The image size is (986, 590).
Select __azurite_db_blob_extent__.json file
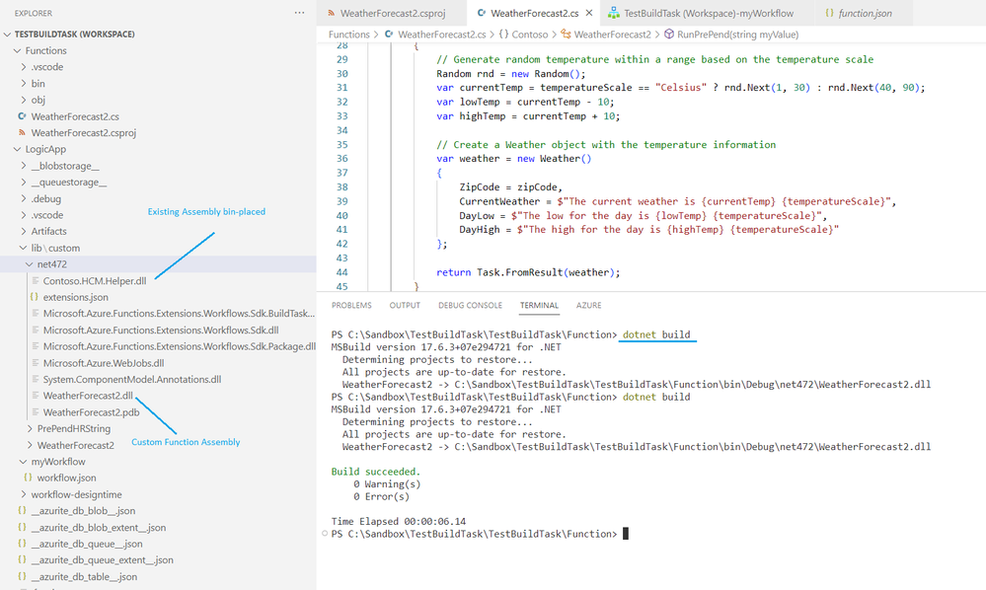click(x=98, y=527)
